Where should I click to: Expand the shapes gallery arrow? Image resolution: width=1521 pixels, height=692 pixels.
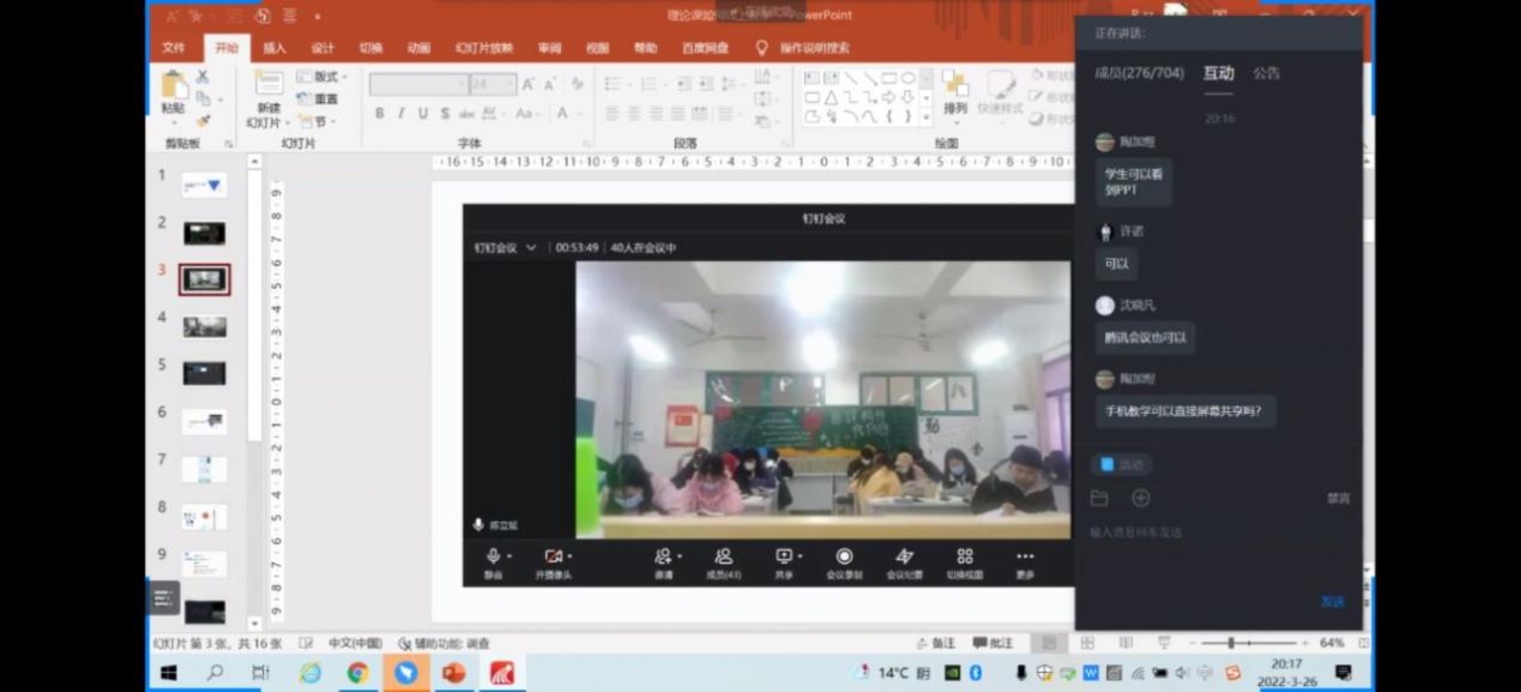926,117
